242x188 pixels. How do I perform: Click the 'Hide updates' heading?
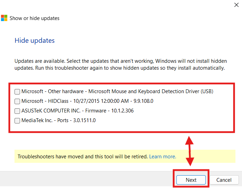[x=35, y=41]
